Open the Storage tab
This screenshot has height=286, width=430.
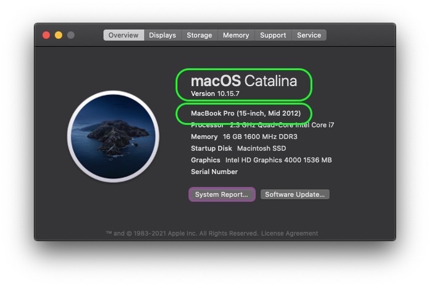(x=200, y=35)
